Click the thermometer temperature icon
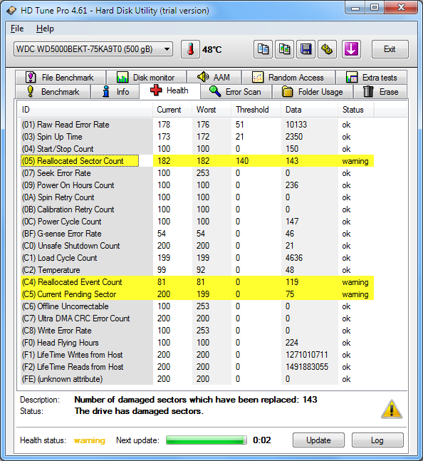 190,49
